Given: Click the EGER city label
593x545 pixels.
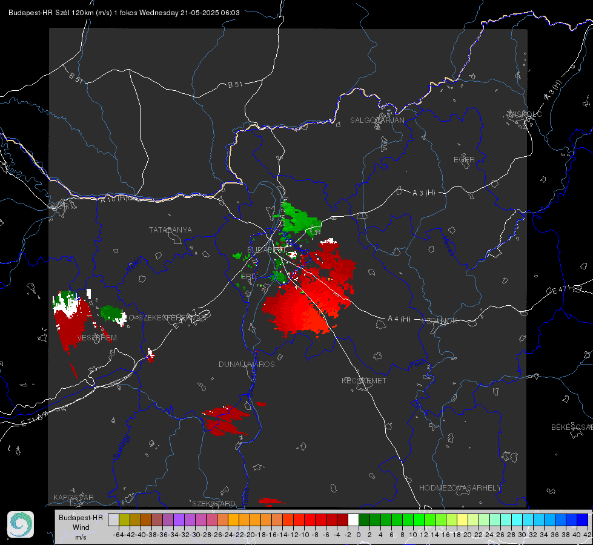Looking at the screenshot, I should click(x=464, y=160).
